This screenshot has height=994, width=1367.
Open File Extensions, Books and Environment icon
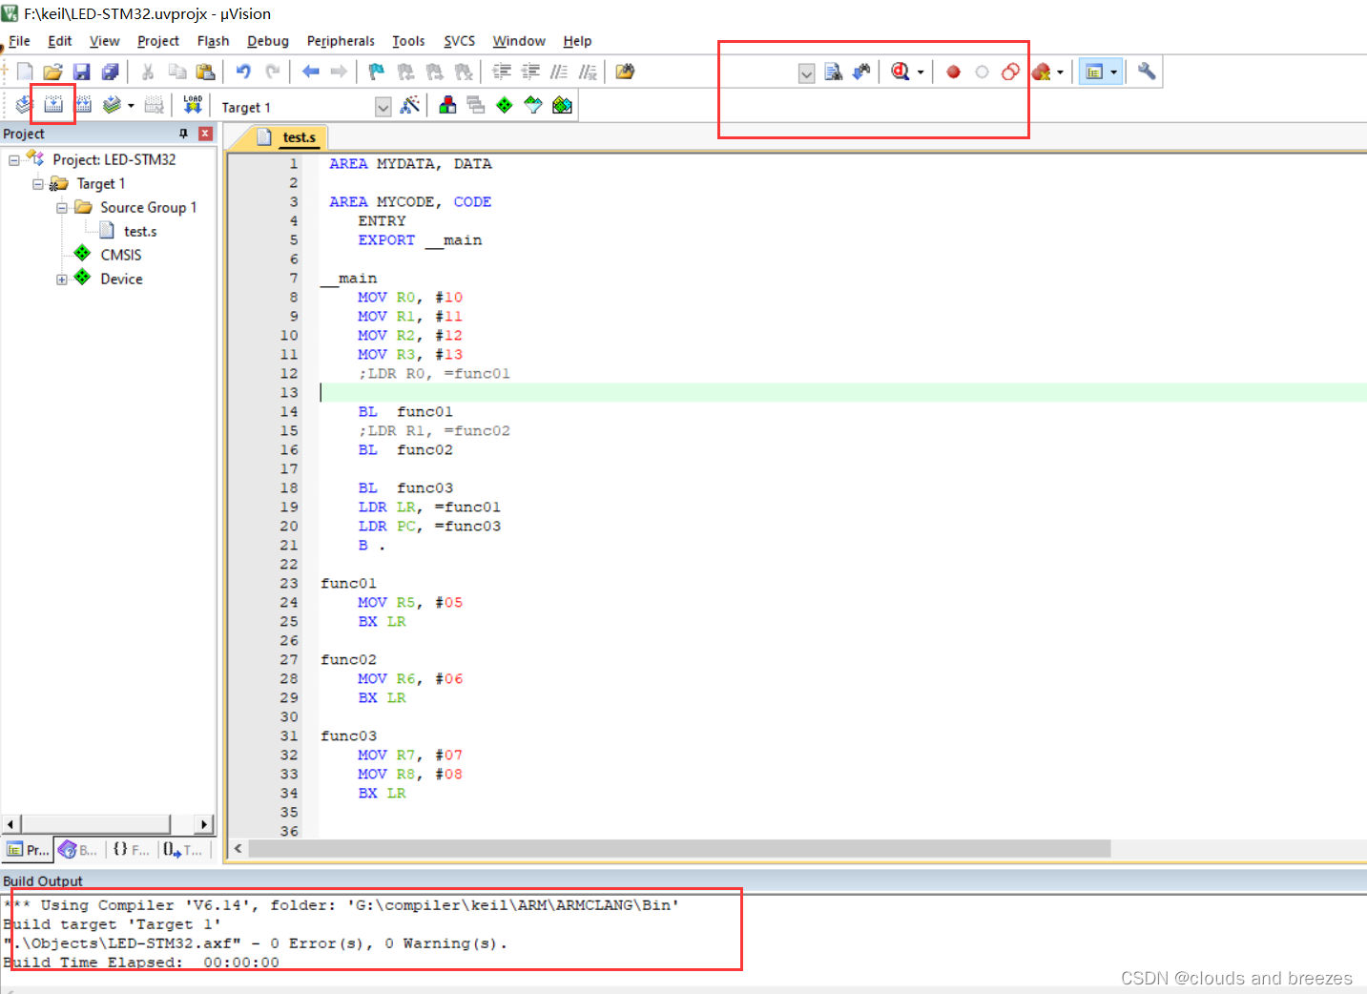pyautogui.click(x=447, y=105)
